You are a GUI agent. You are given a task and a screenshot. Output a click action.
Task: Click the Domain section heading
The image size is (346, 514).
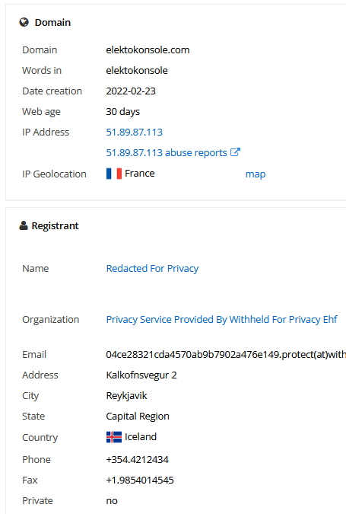(x=52, y=22)
